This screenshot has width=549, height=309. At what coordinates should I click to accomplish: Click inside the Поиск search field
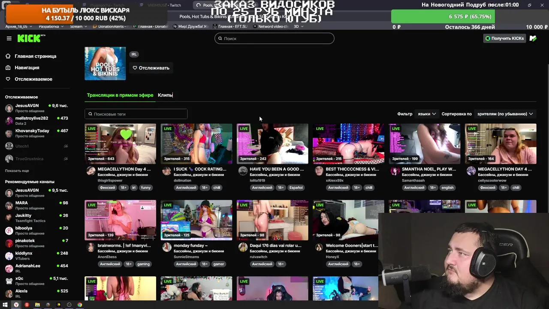[274, 39]
